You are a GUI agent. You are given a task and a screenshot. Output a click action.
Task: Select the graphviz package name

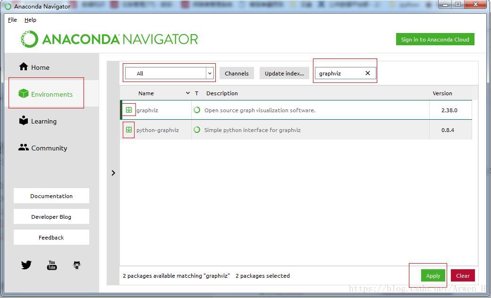point(147,110)
